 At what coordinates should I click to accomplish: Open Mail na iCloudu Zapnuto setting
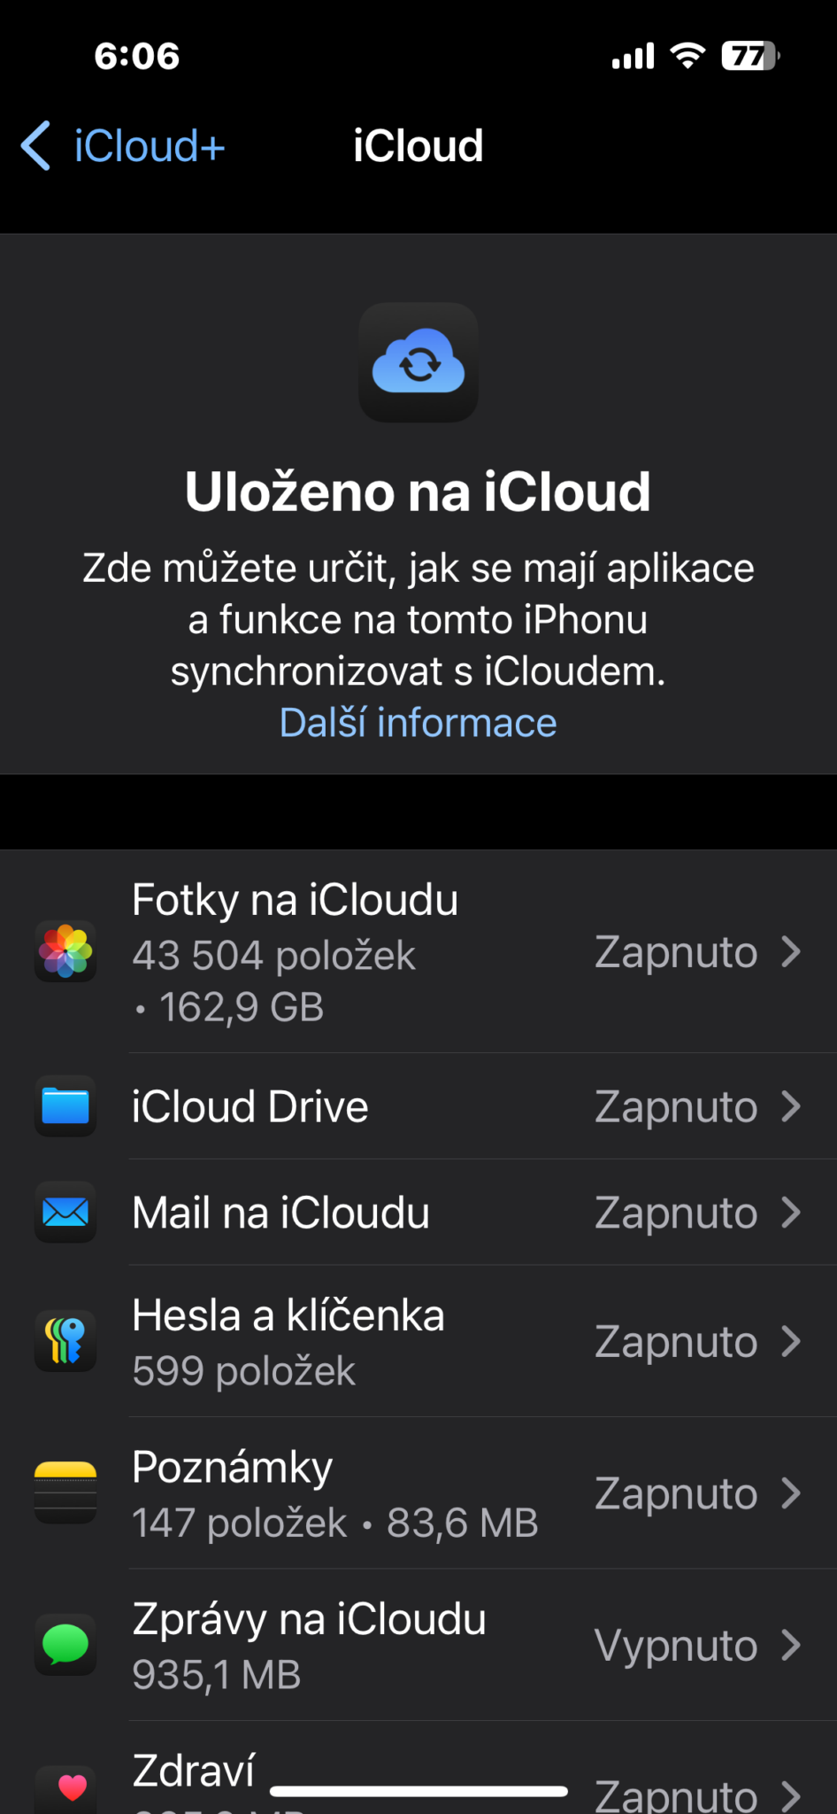pos(677,1213)
